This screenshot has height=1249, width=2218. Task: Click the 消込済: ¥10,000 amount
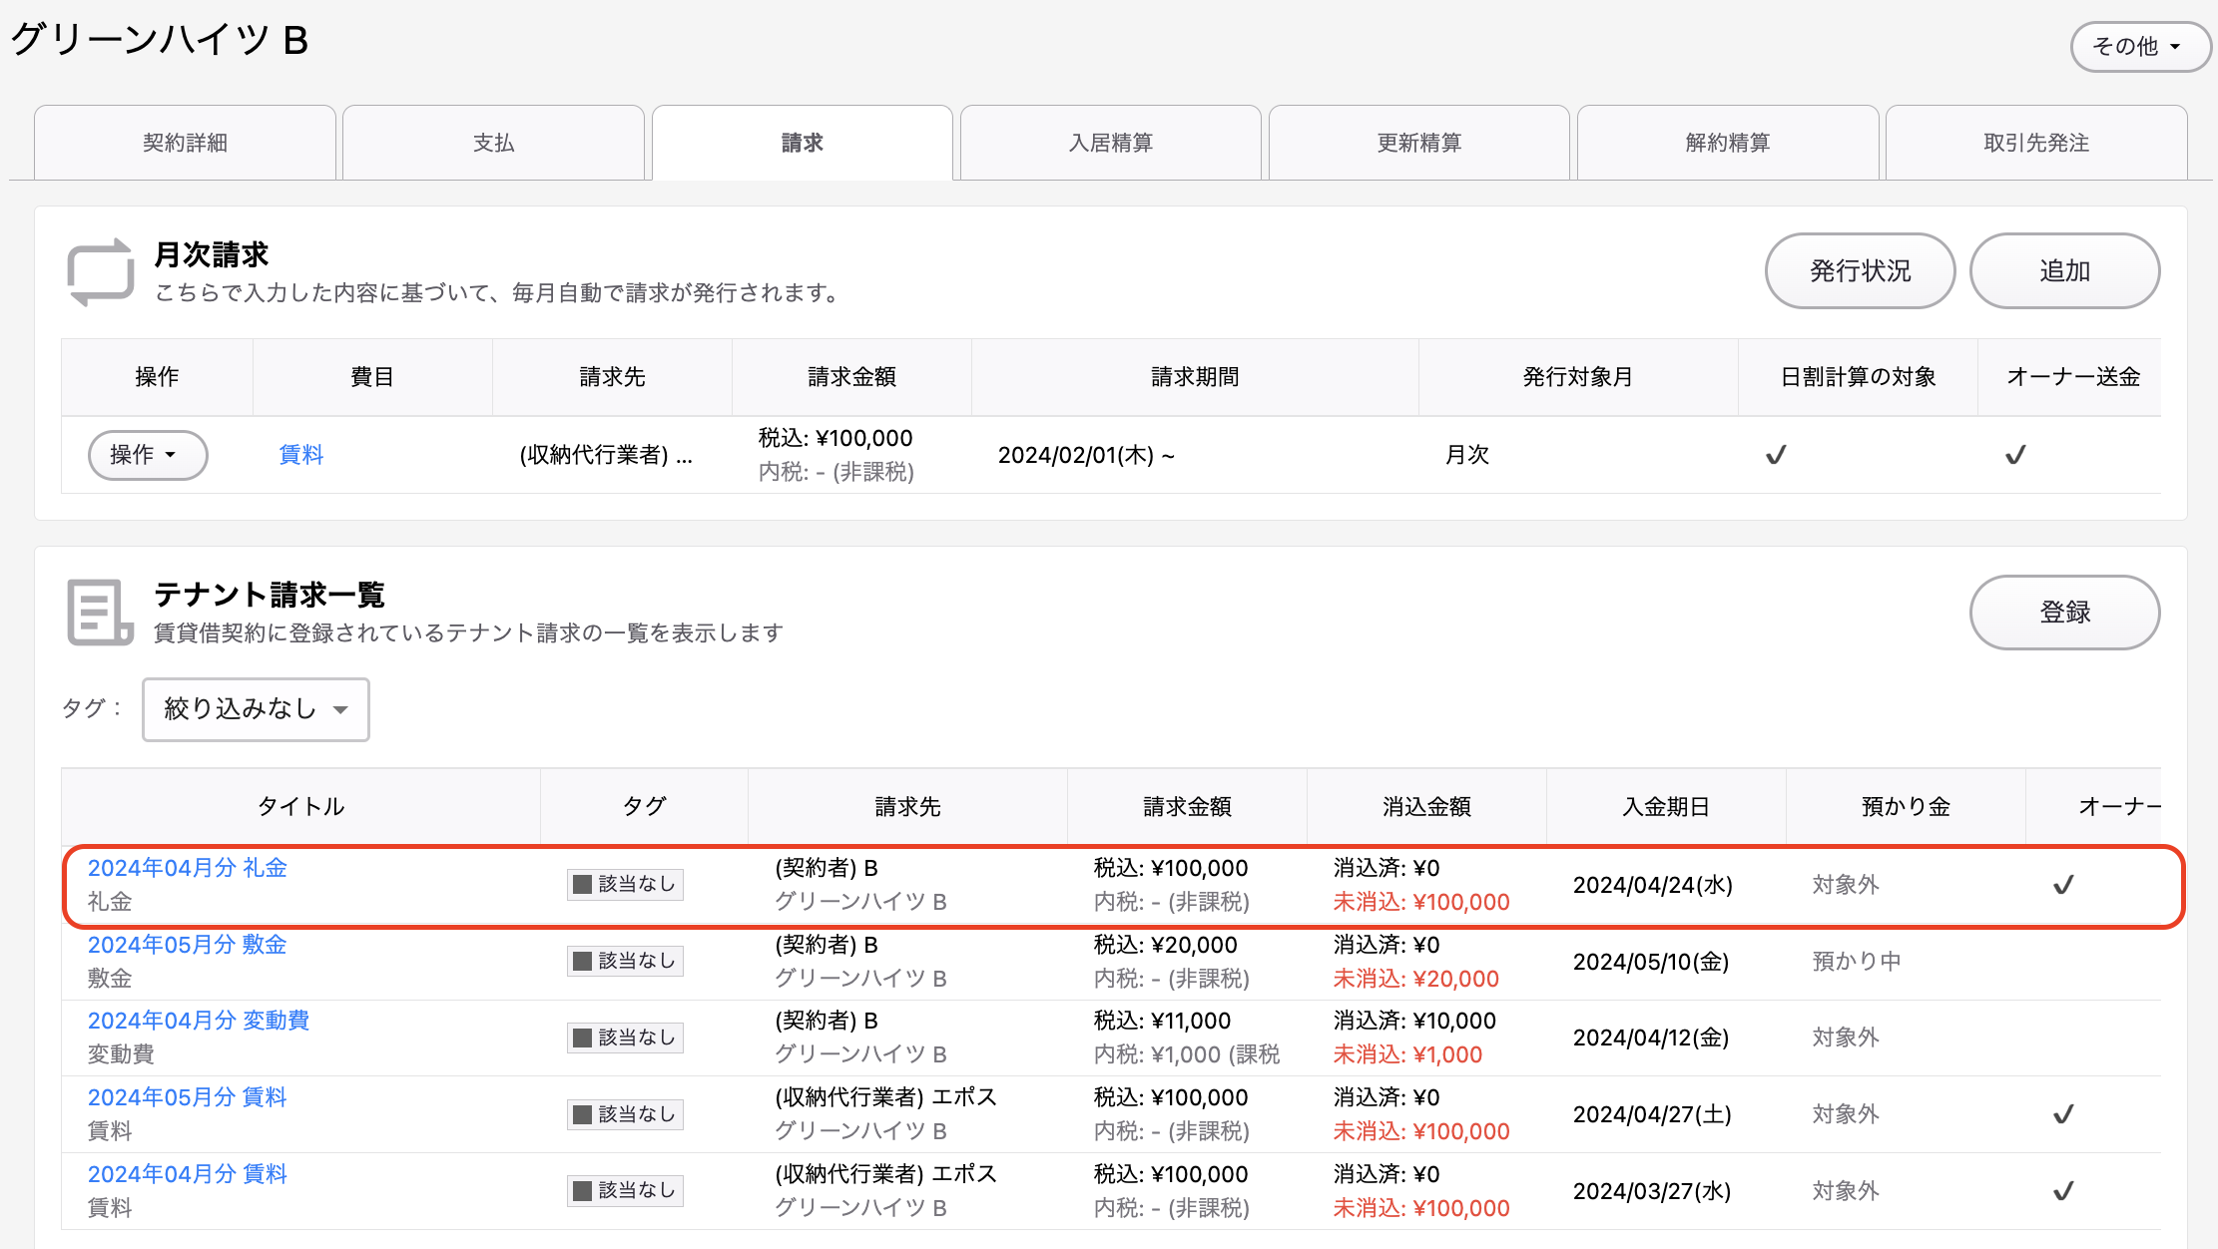(1414, 1021)
